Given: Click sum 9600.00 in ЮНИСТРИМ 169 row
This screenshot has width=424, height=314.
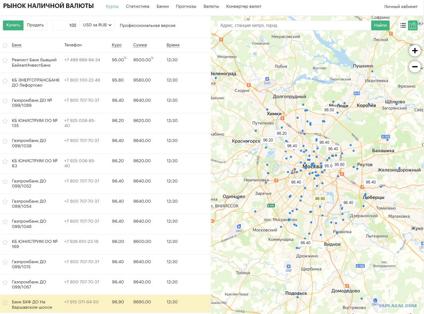Looking at the screenshot, I should pos(142,241).
